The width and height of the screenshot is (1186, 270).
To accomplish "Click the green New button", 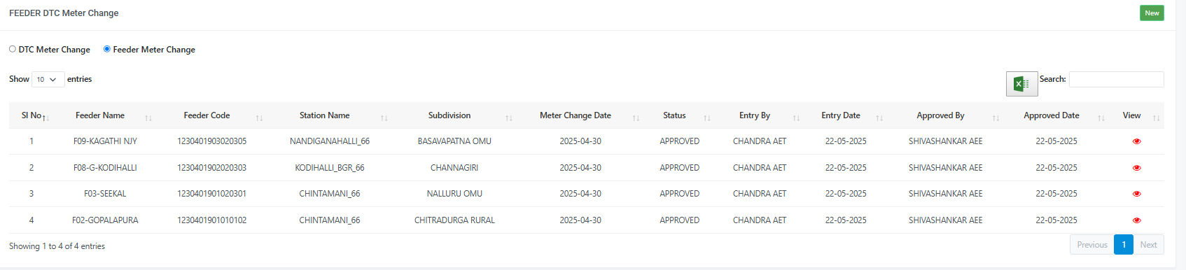I will [x=1152, y=13].
